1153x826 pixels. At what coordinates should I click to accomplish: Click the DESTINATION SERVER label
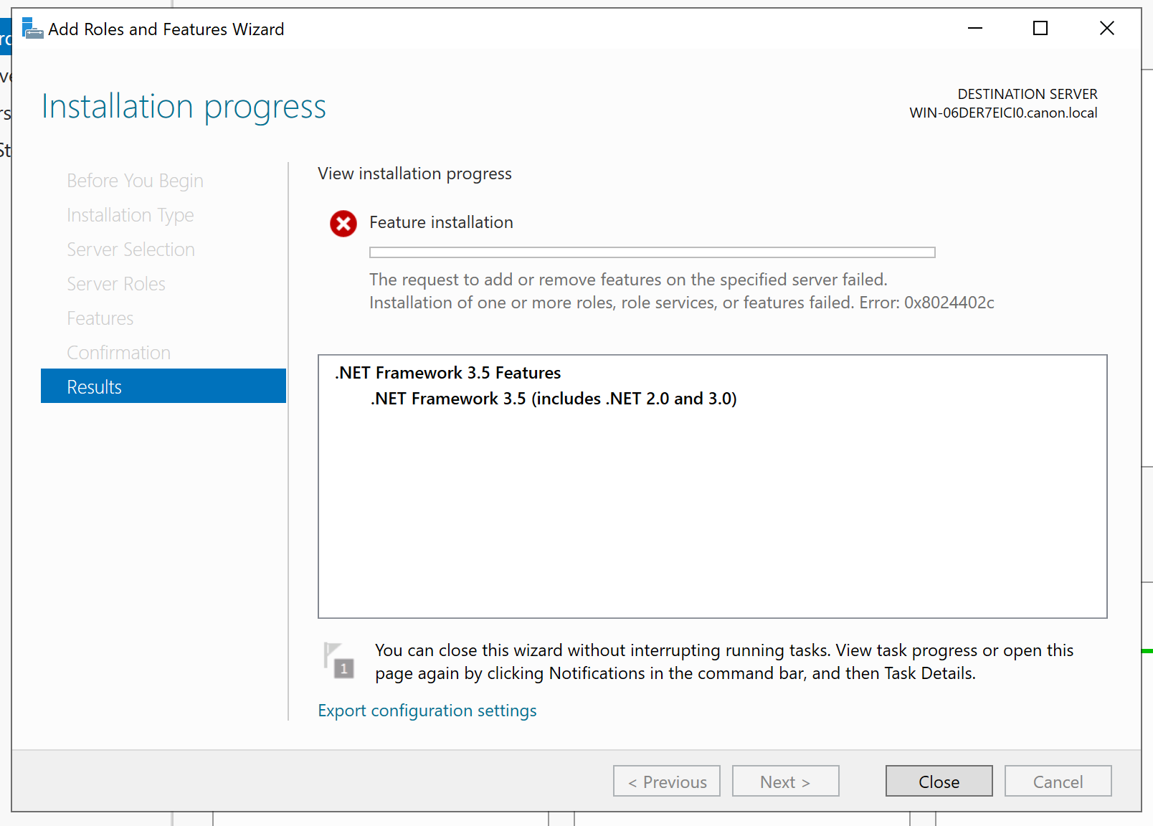coord(1028,94)
